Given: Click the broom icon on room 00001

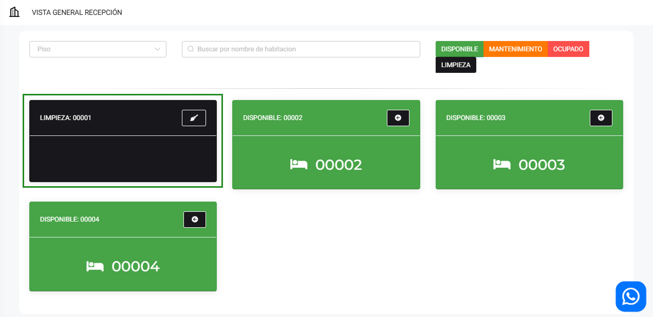Looking at the screenshot, I should click(x=194, y=118).
